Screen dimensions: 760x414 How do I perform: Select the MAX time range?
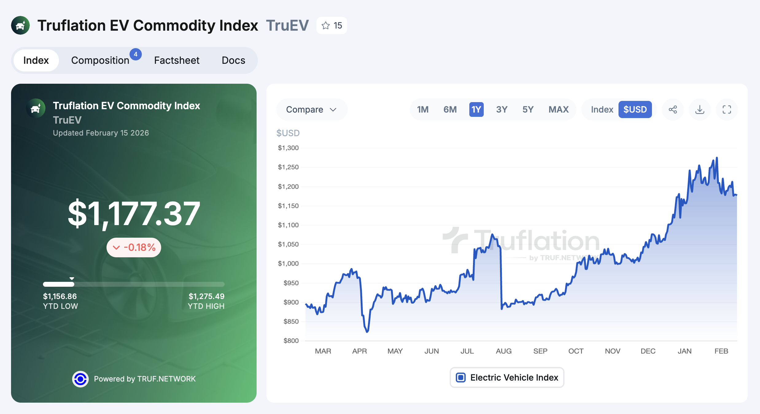click(x=559, y=109)
